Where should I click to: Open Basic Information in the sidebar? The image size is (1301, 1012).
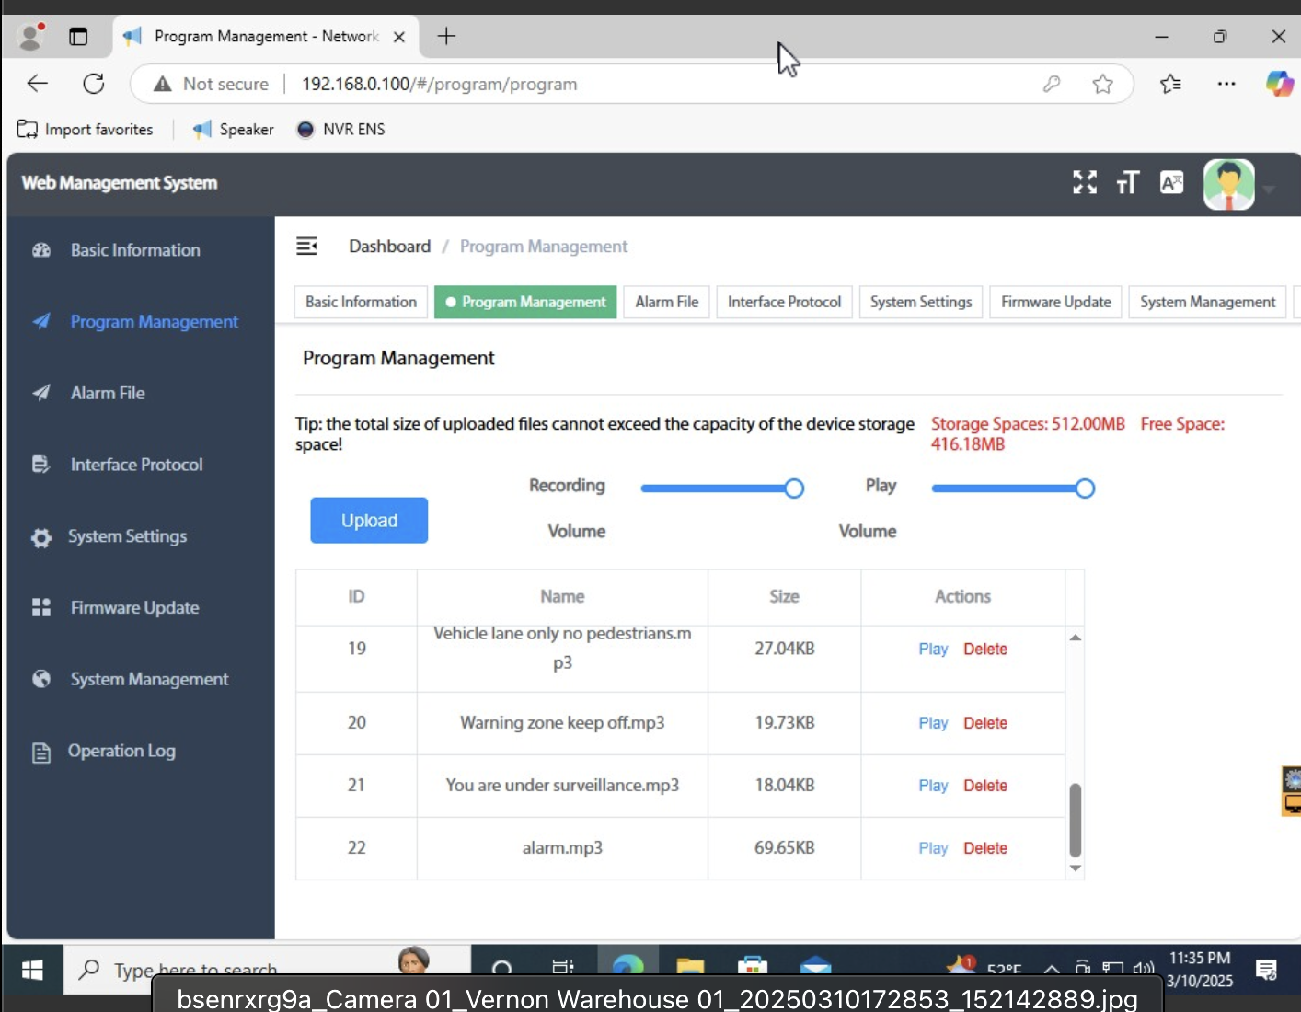pyautogui.click(x=135, y=250)
